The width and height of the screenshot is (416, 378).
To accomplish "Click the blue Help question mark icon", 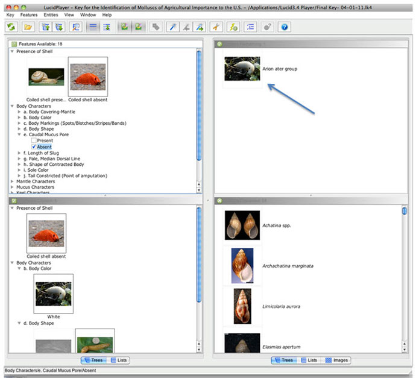I will pos(285,27).
